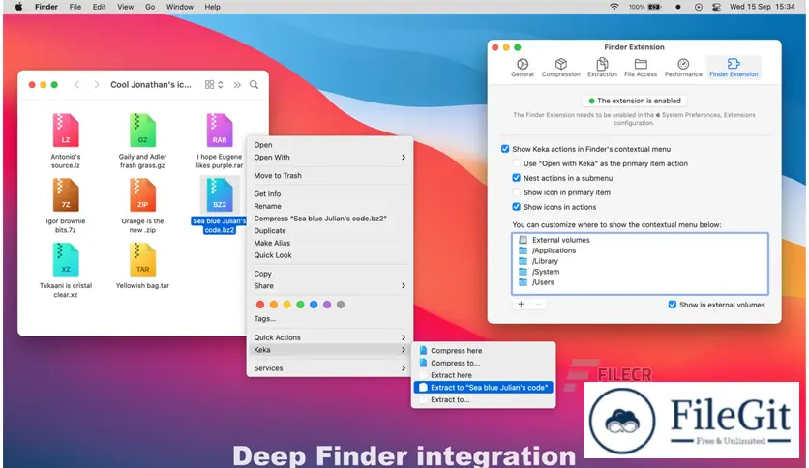Open Control Center from the menu bar
The height and width of the screenshot is (468, 809).
[716, 7]
